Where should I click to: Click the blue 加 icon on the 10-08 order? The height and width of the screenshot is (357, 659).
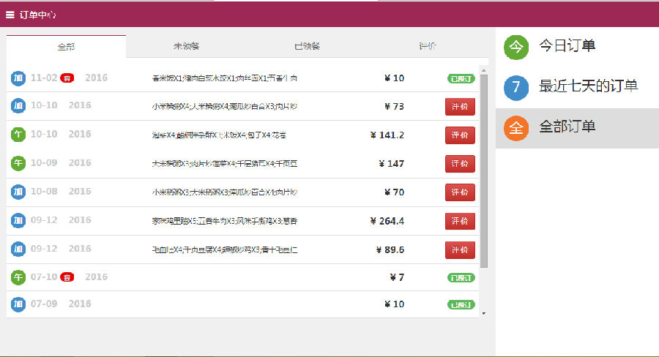tap(18, 192)
